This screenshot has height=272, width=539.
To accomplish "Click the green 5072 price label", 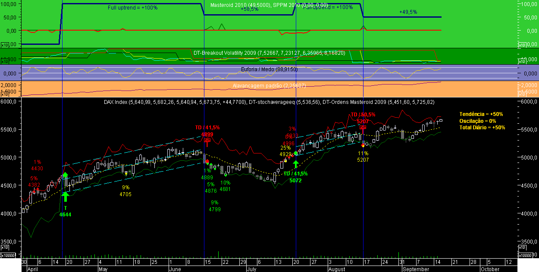I will point(295,181).
